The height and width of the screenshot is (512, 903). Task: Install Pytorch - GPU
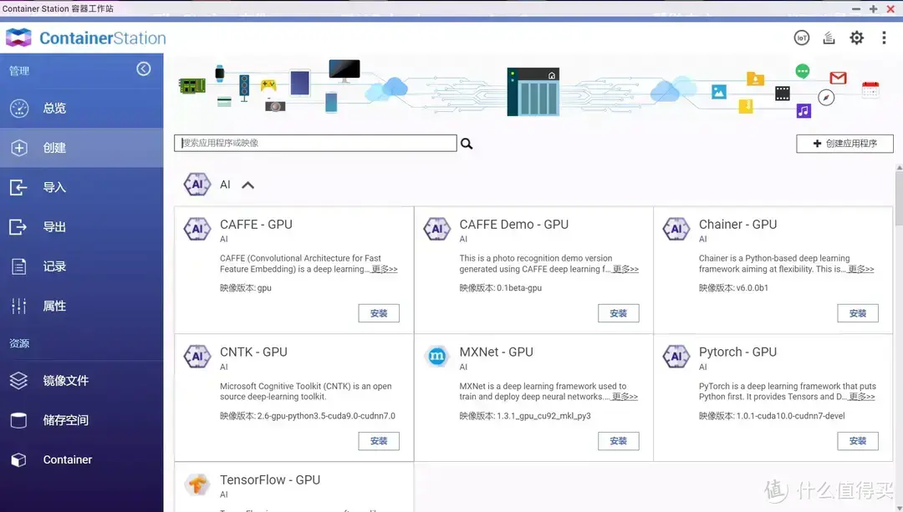click(858, 441)
